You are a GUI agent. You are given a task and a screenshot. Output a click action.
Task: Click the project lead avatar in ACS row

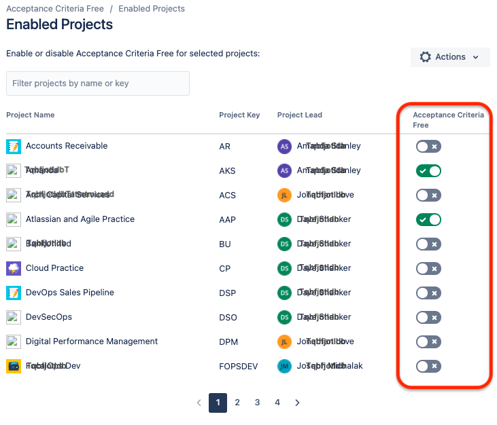pyautogui.click(x=285, y=195)
